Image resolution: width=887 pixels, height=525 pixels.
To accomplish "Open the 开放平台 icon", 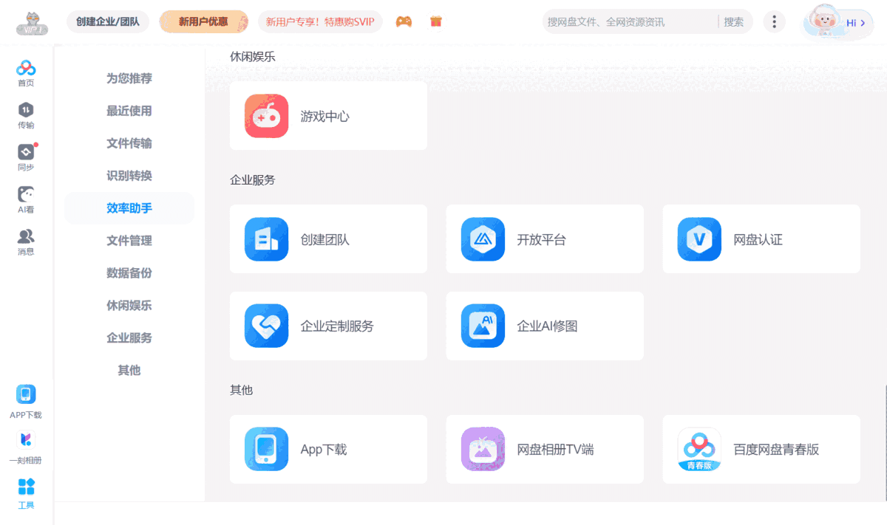I will coord(483,239).
